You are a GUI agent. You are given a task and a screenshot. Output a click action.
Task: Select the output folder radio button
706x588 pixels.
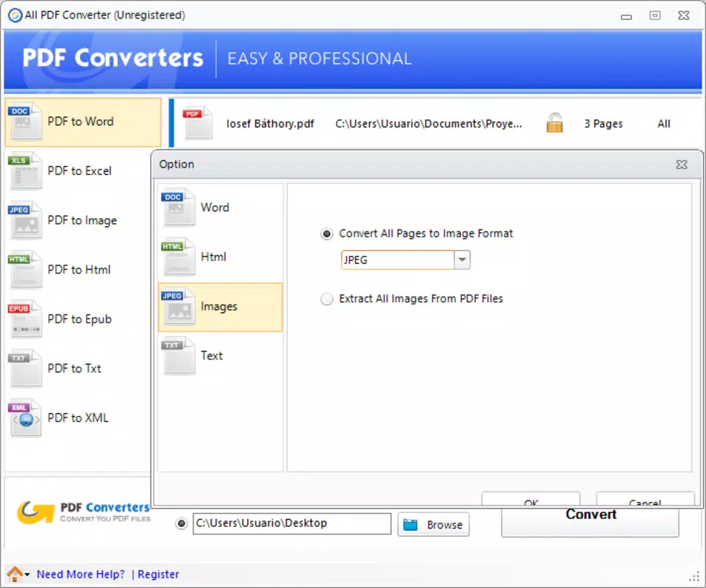[x=182, y=523]
